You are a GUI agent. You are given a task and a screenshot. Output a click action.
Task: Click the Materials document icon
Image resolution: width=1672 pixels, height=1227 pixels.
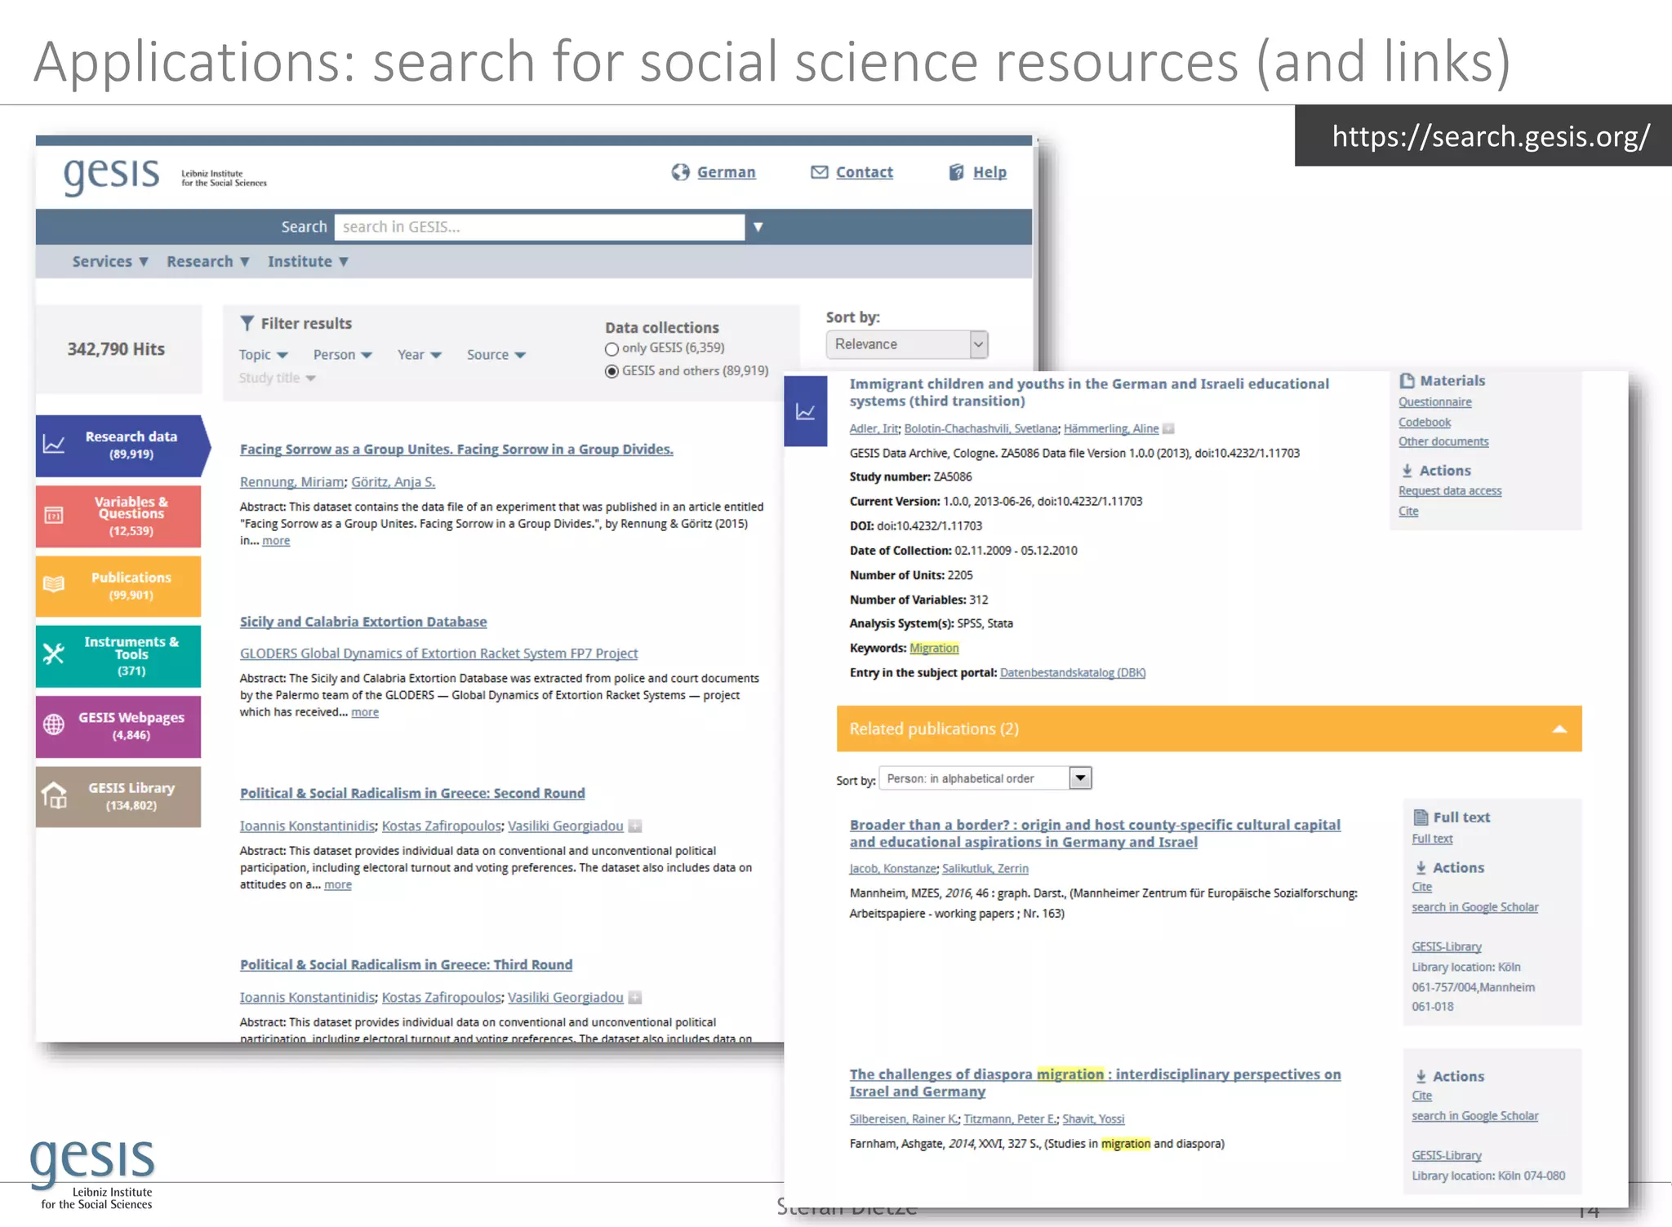pyautogui.click(x=1407, y=381)
